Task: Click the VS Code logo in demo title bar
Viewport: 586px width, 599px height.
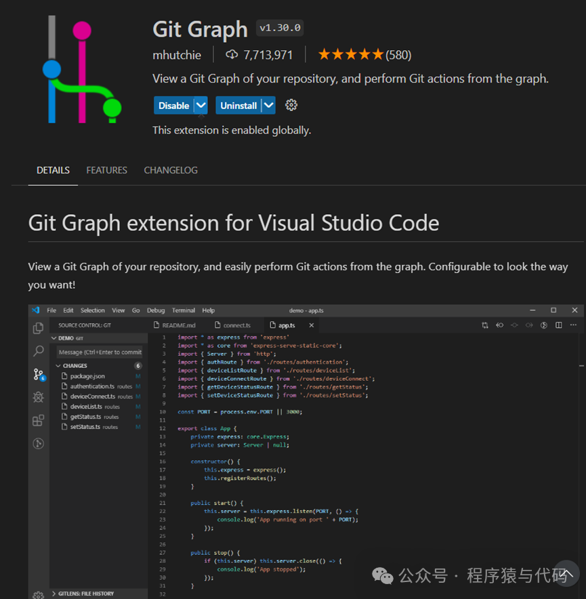Action: point(36,310)
